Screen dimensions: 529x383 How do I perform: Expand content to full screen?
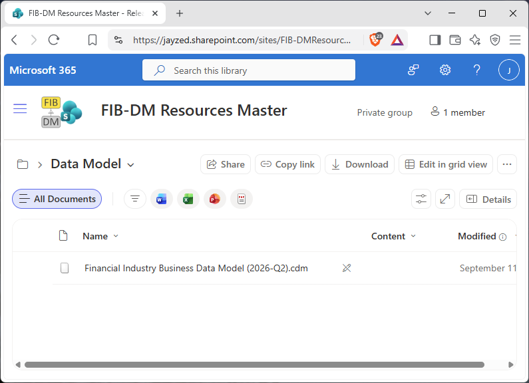[445, 199]
